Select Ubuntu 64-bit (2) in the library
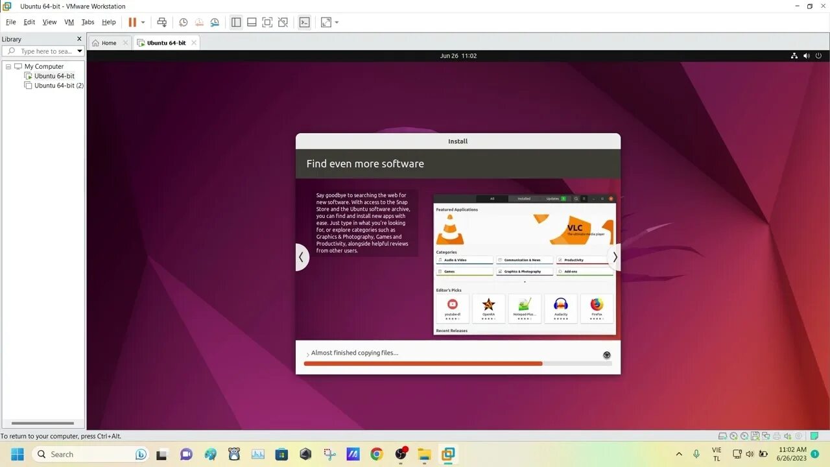 (59, 85)
